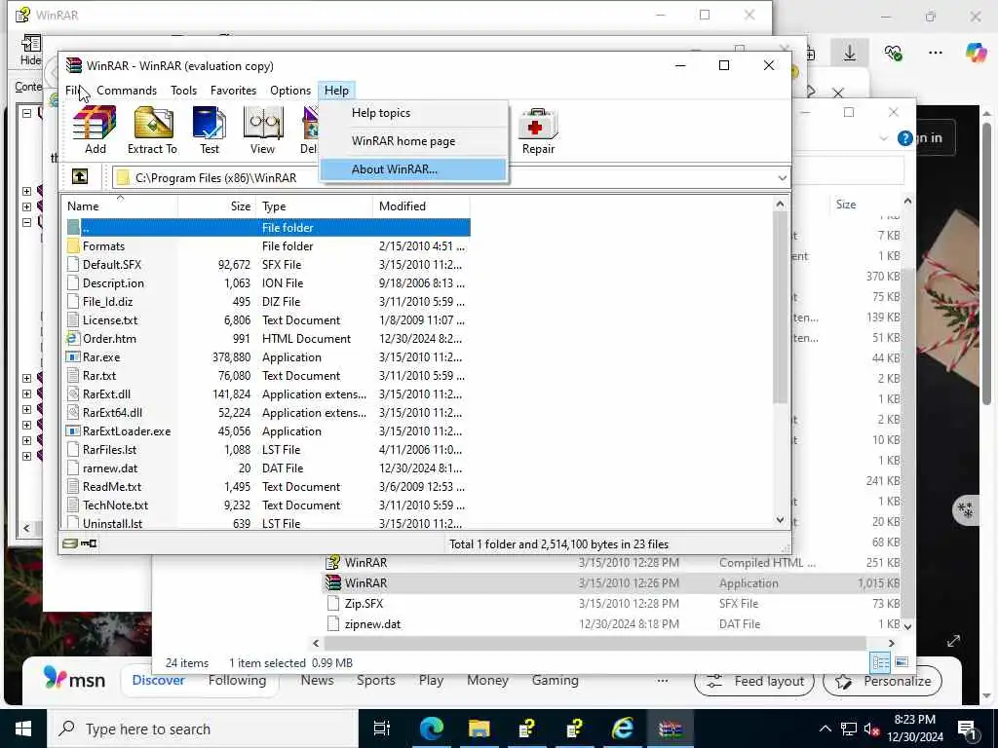Open the Edge settings and more ellipsis
The width and height of the screenshot is (998, 748).
[935, 53]
